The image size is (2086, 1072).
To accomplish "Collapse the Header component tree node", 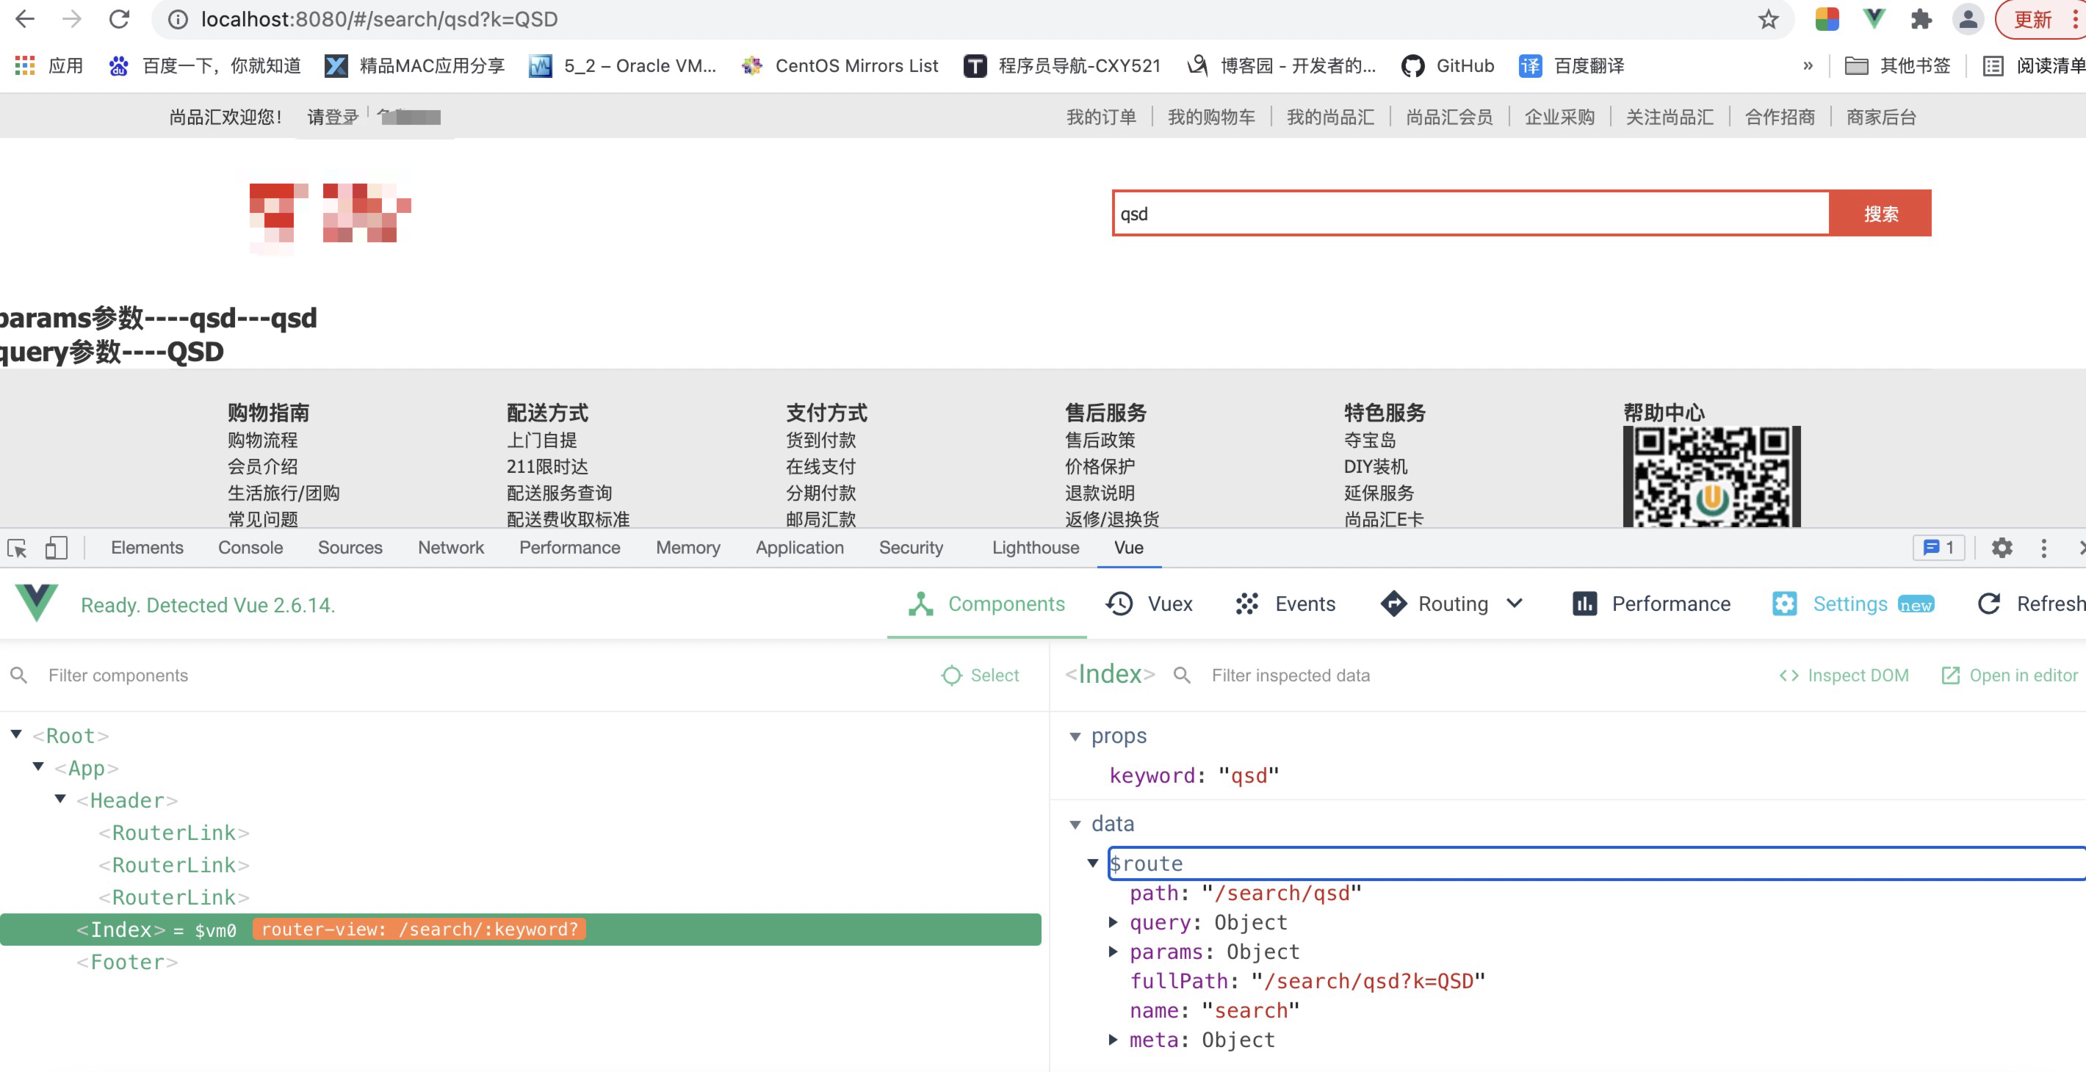I will click(x=61, y=799).
